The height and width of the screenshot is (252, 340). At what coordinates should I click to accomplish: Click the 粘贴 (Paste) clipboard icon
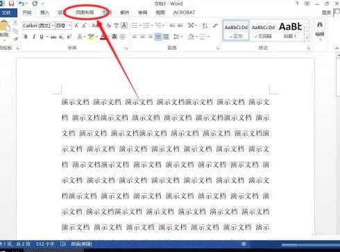tap(5, 26)
